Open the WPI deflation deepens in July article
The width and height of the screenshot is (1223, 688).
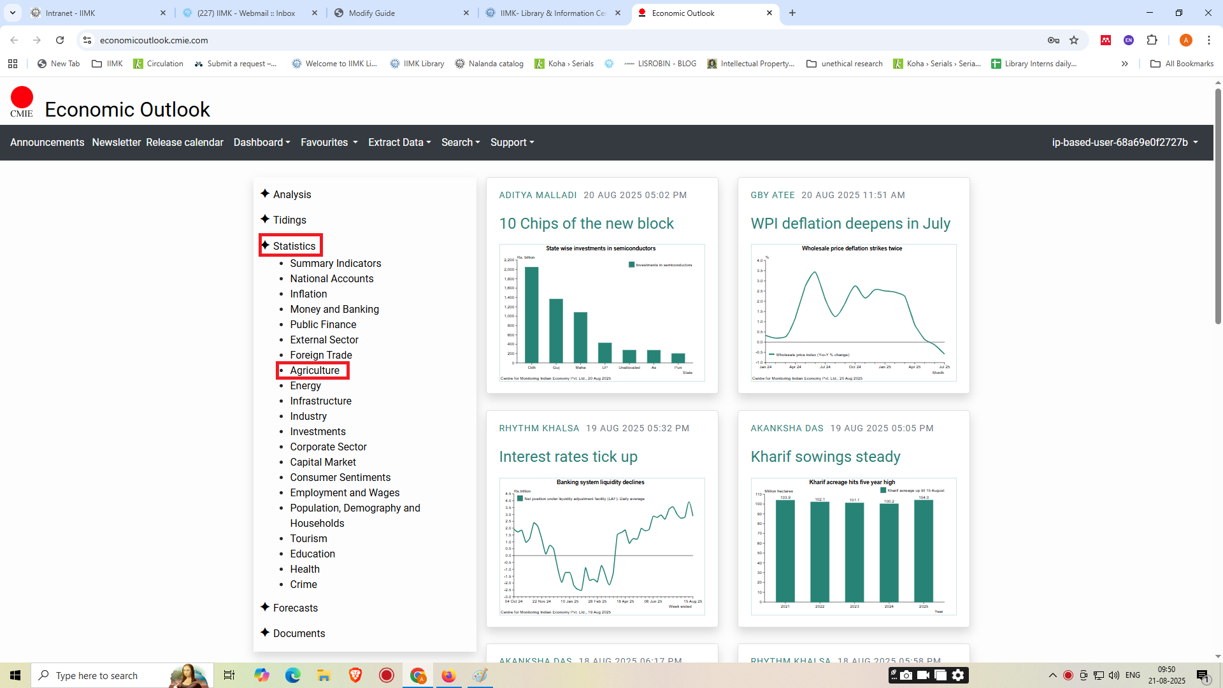[850, 224]
